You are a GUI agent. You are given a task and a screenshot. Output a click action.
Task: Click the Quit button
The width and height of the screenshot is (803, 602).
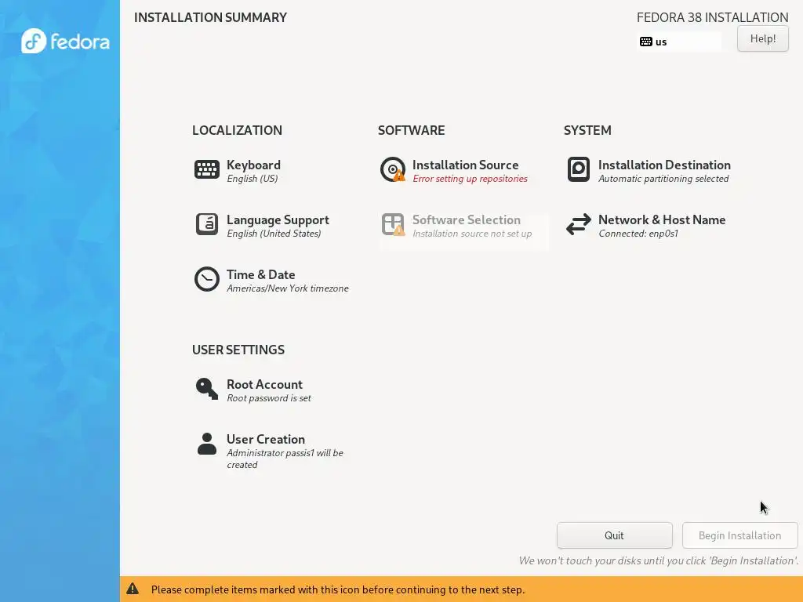coord(615,535)
